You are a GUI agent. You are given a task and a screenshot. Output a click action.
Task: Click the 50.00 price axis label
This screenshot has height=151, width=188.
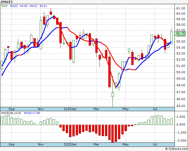181,72
